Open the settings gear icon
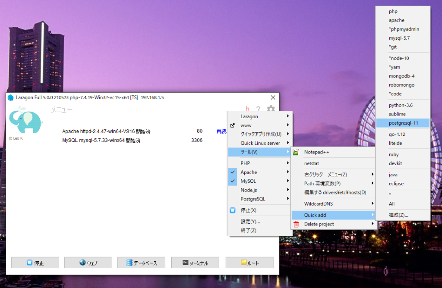 coord(271,108)
